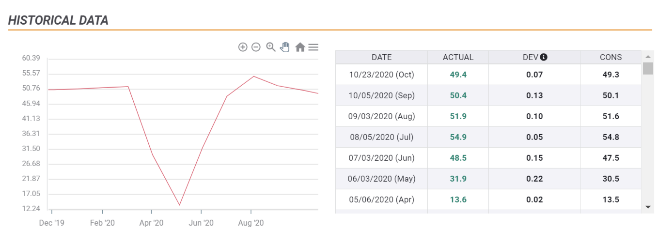The width and height of the screenshot is (658, 247).
Task: Click the CONS column header
Action: (x=611, y=57)
